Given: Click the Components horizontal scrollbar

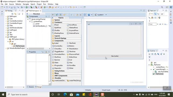Looking at the screenshot, I should tap(36, 48).
